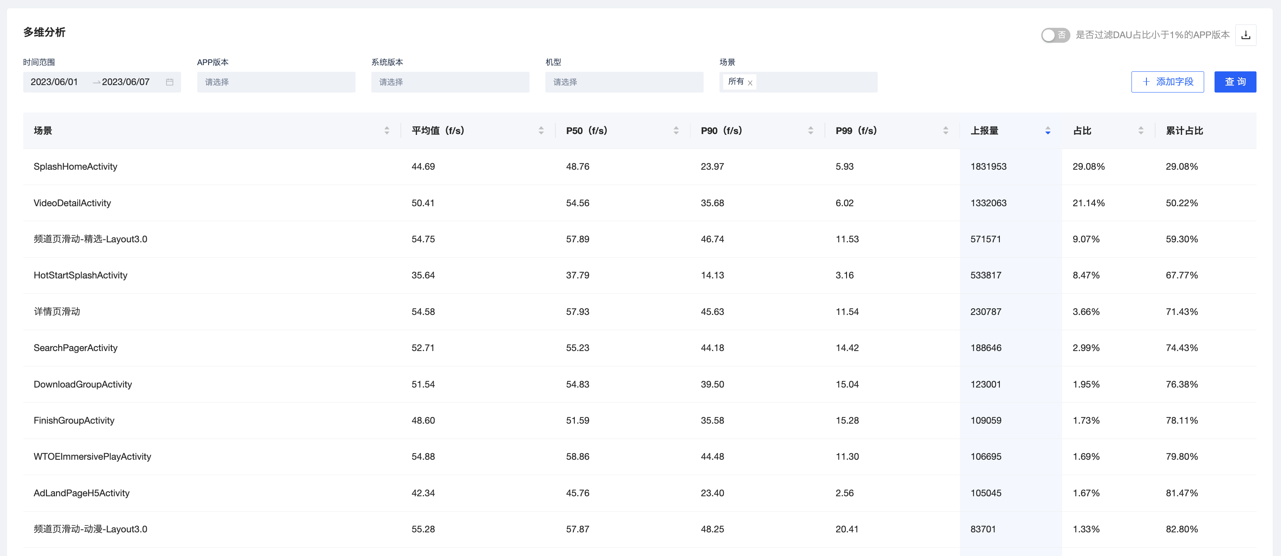
Task: Sort table by P99 (f/s) column
Action: click(945, 131)
